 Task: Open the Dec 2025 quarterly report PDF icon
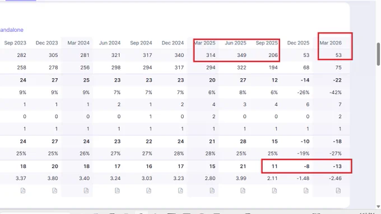click(x=306, y=191)
